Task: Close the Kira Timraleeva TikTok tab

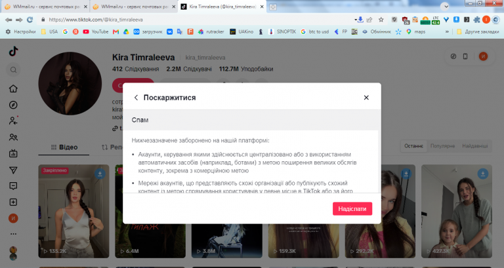Action: click(261, 7)
